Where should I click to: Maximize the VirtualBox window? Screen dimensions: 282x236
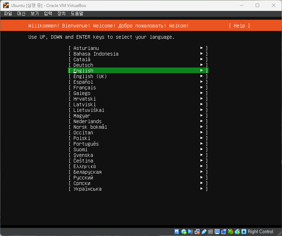[x=257, y=5]
